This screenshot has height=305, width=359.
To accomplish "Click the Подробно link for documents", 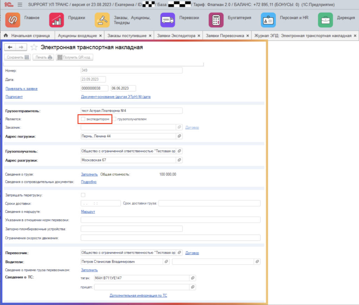I will [89, 182].
